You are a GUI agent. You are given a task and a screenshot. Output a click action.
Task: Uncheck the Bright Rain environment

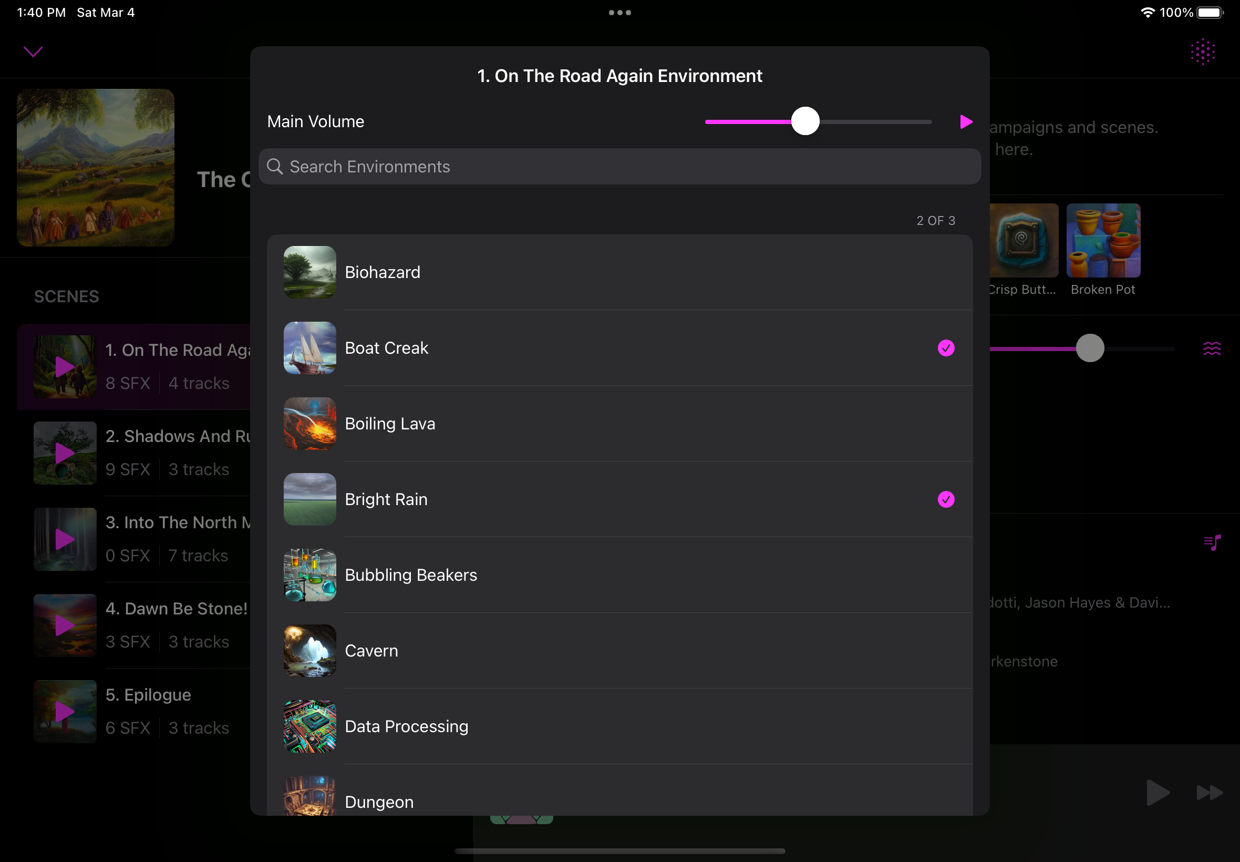[946, 499]
